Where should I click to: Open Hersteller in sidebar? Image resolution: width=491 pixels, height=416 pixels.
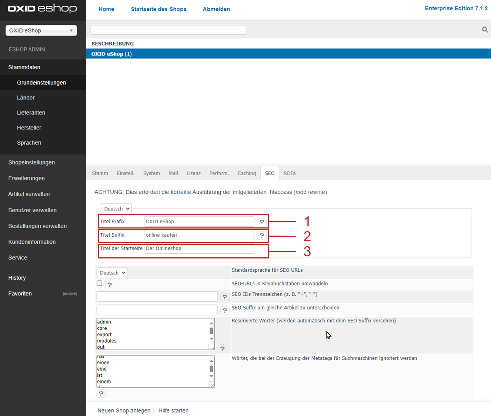click(x=29, y=128)
